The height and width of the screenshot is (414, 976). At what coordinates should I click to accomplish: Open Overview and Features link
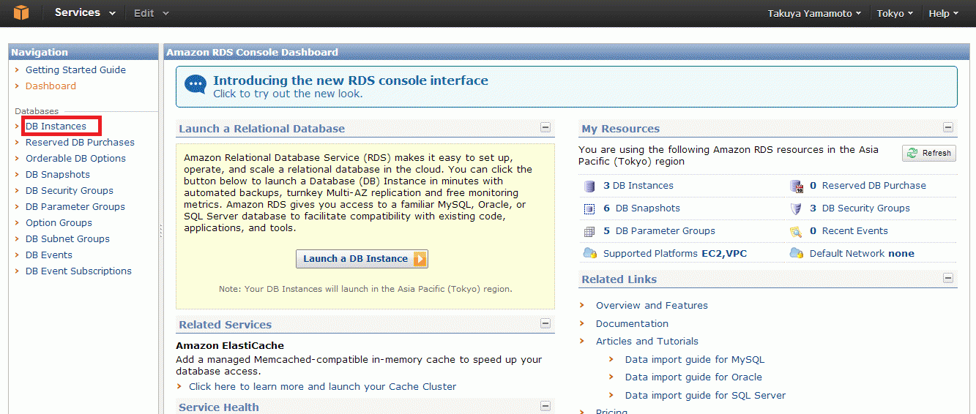(x=652, y=306)
